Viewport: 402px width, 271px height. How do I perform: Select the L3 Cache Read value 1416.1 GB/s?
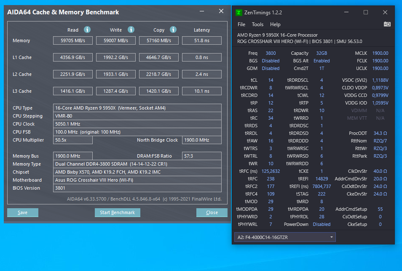73,91
